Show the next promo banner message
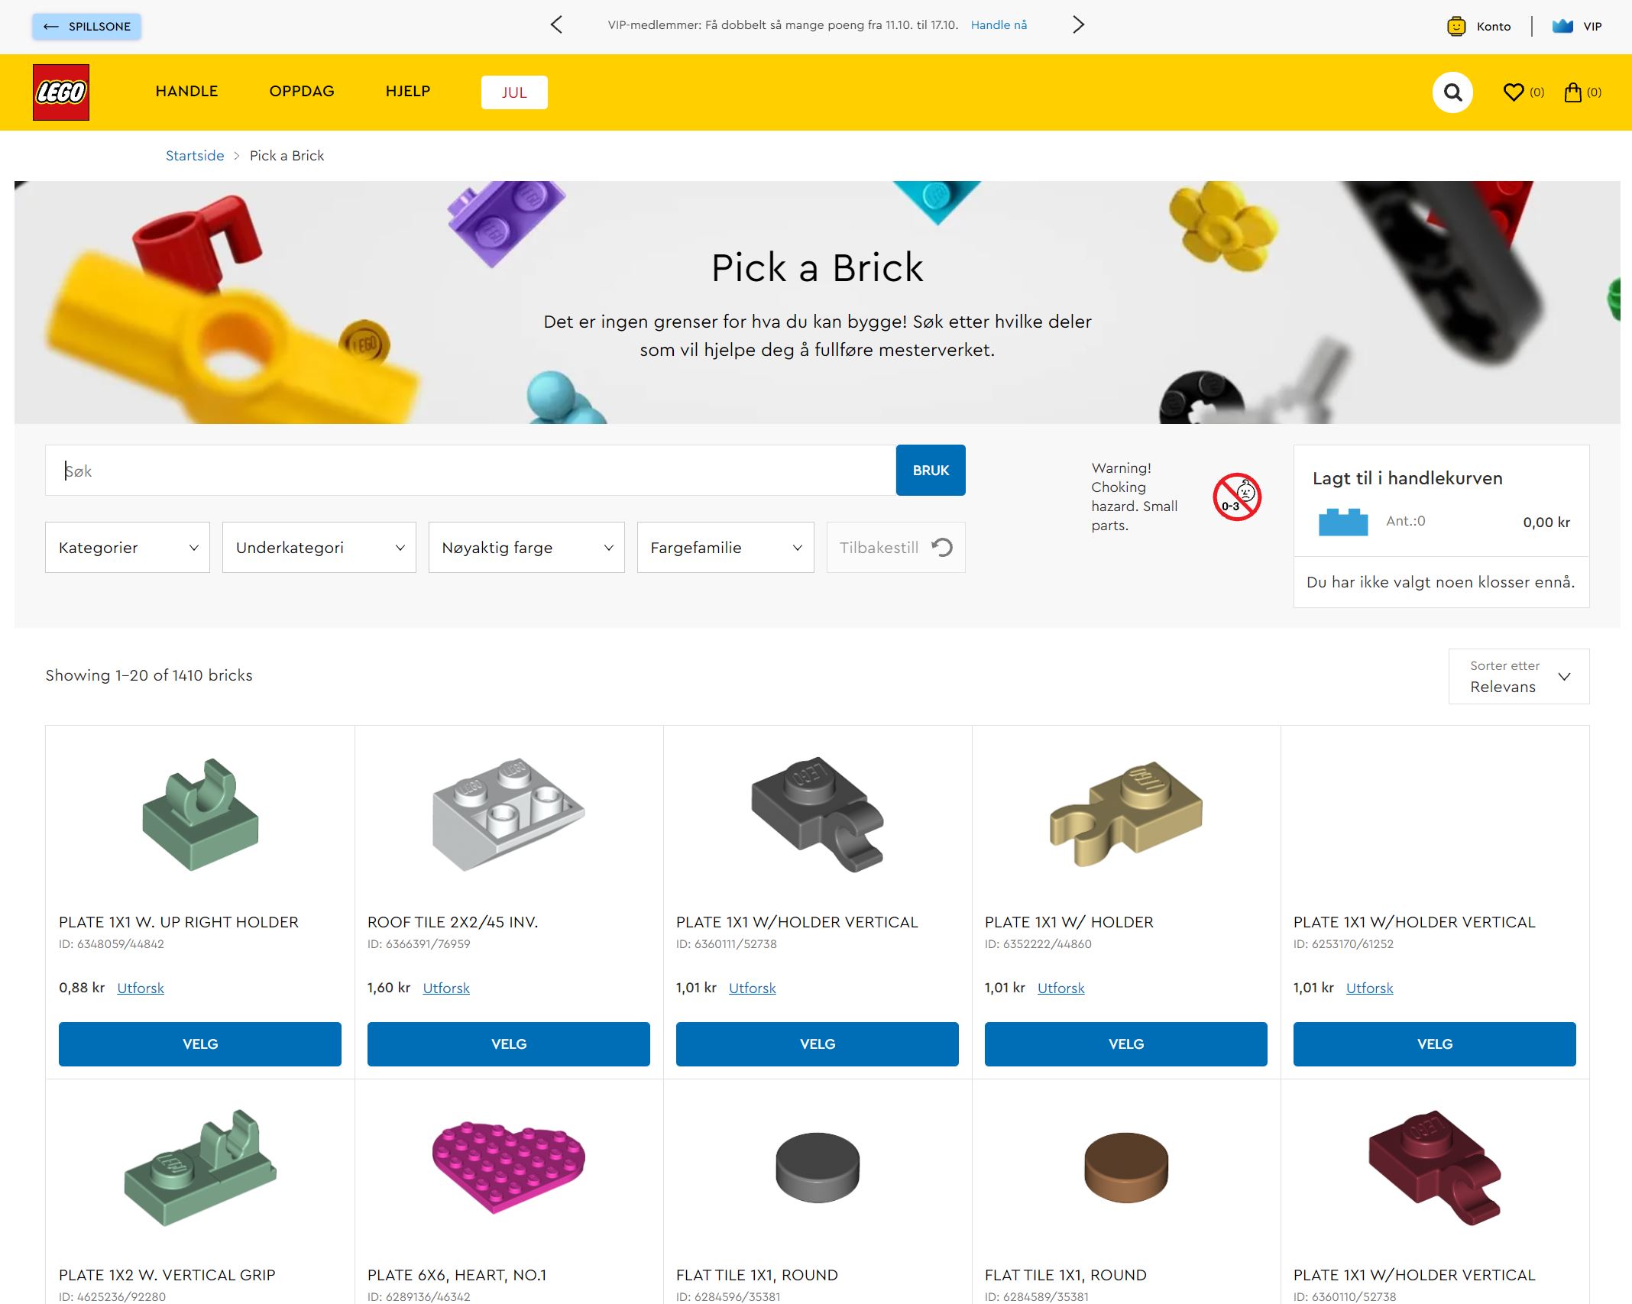Screen dimensions: 1632x1304 [x=1078, y=25]
